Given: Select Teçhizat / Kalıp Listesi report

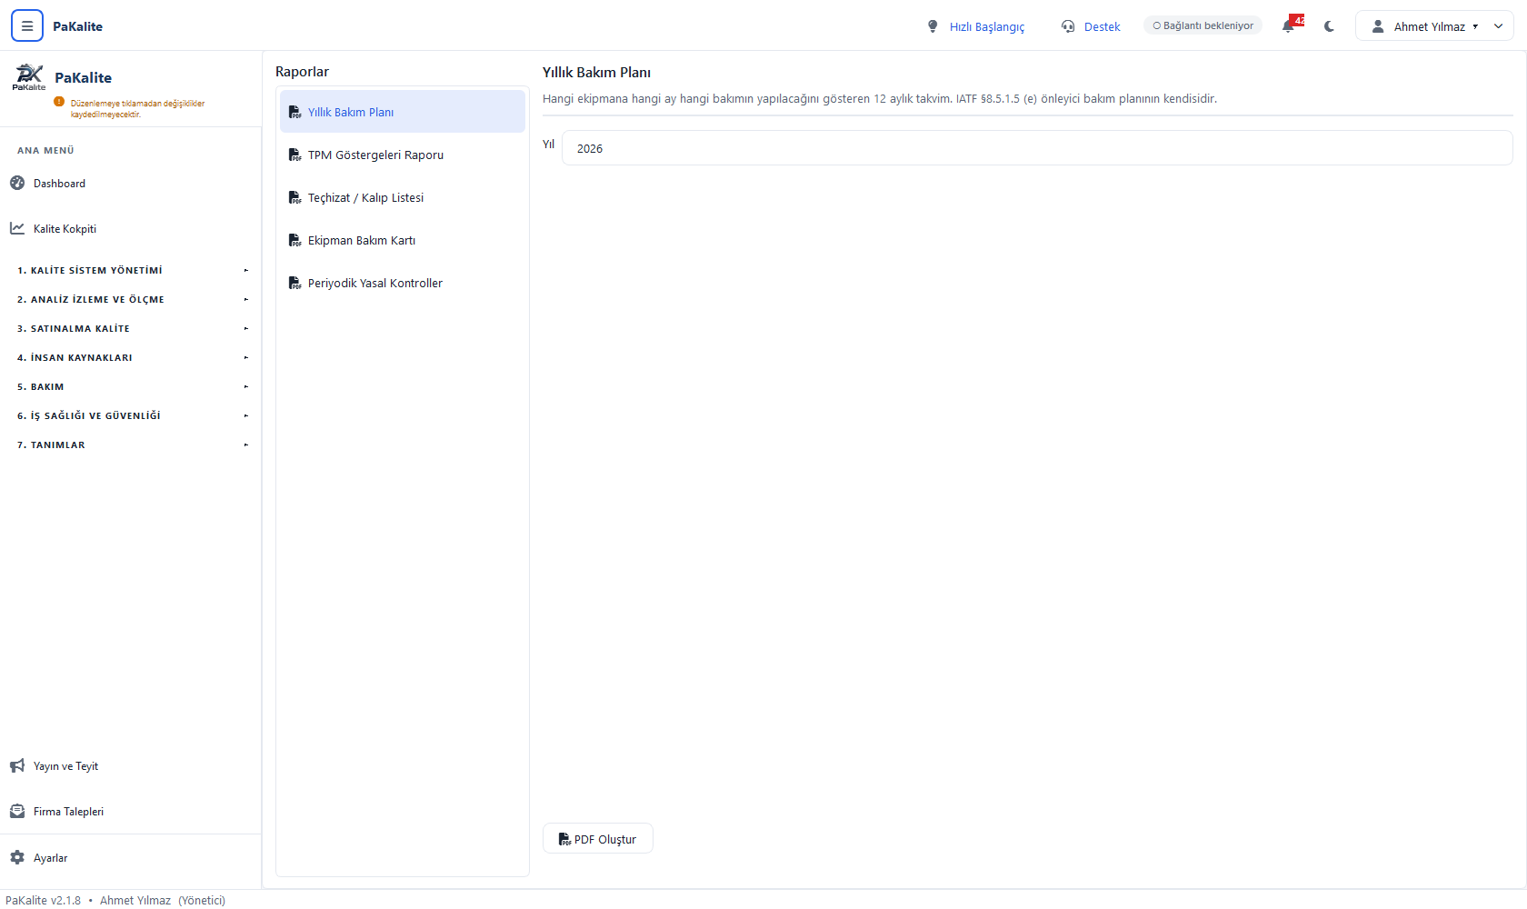Looking at the screenshot, I should click(x=403, y=197).
